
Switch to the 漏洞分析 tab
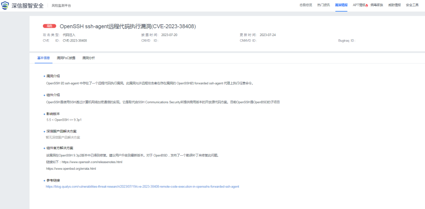click(x=89, y=58)
